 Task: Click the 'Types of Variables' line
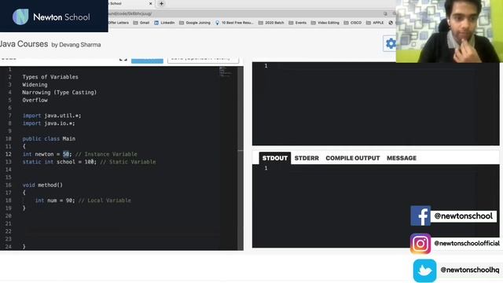pyautogui.click(x=50, y=77)
